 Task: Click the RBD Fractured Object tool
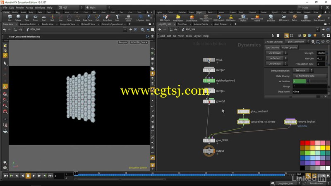(x=257, y=18)
